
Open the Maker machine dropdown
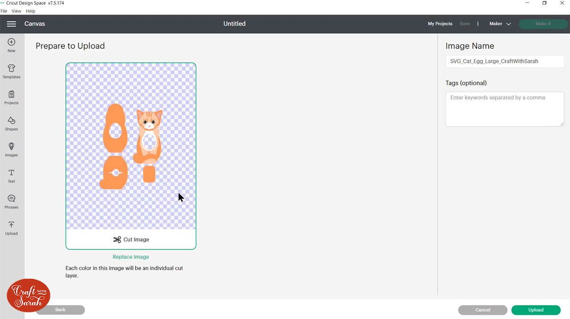click(500, 24)
